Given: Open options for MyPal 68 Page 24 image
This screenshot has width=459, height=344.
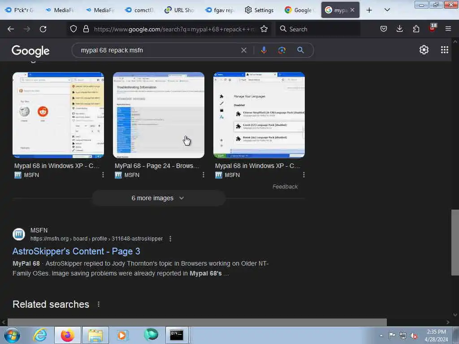Looking at the screenshot, I should coord(203,175).
